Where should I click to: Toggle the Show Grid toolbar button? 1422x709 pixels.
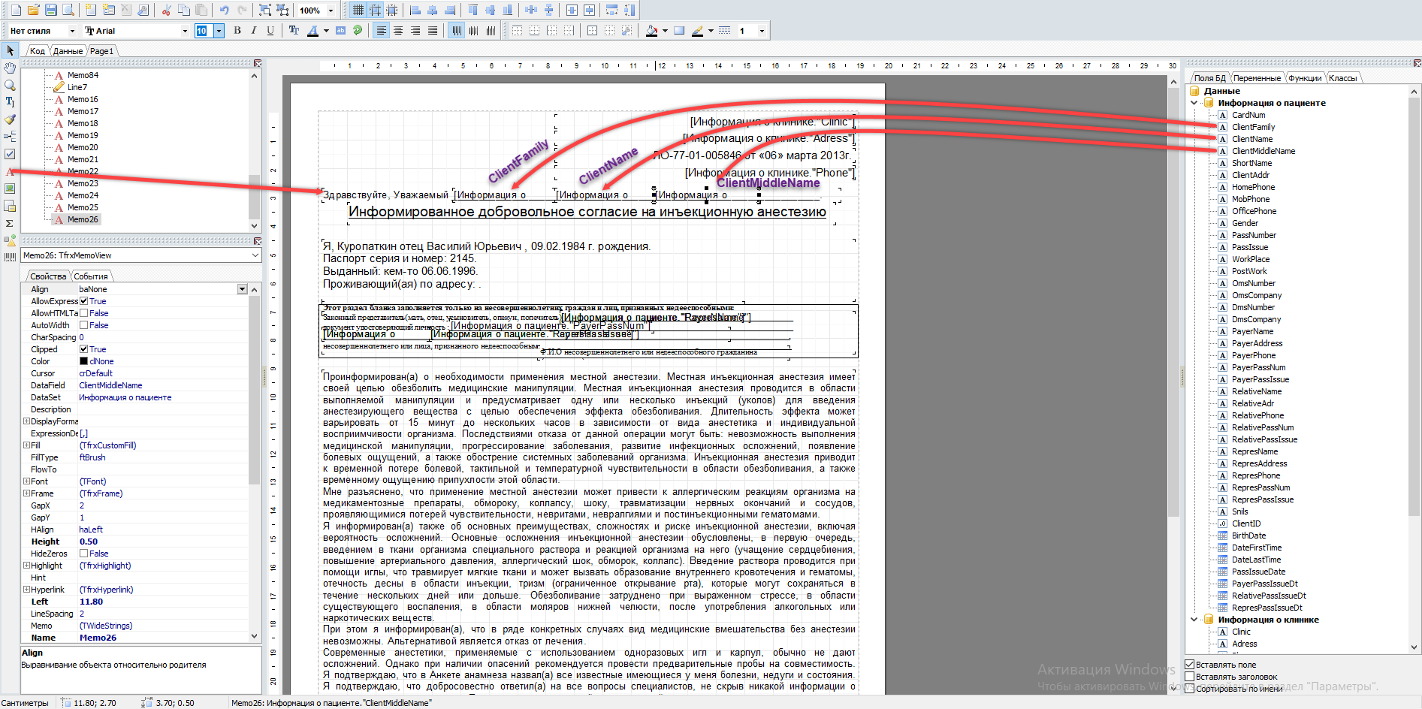point(358,10)
